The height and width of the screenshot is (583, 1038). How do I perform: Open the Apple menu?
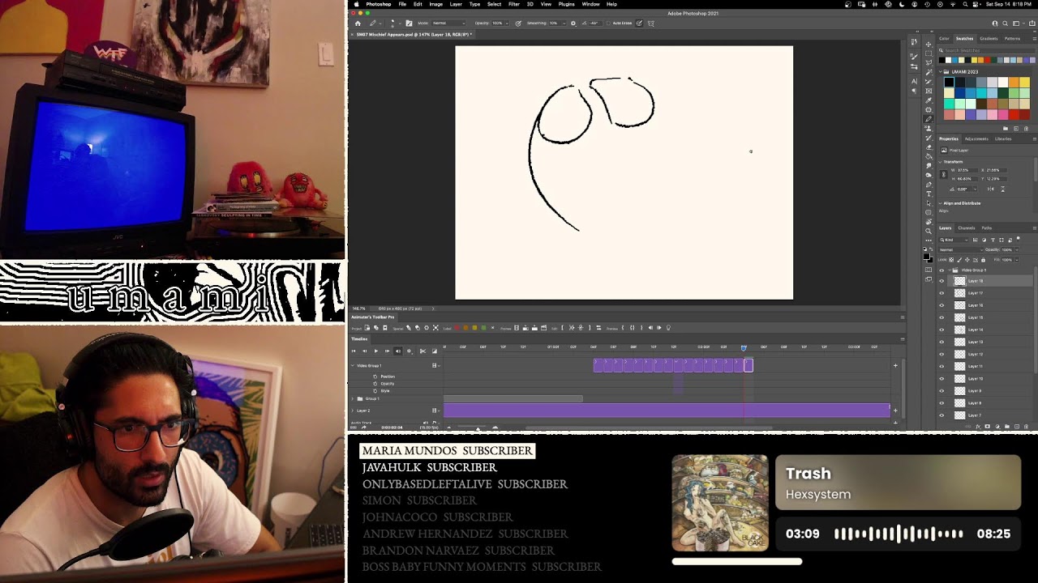[x=355, y=4]
